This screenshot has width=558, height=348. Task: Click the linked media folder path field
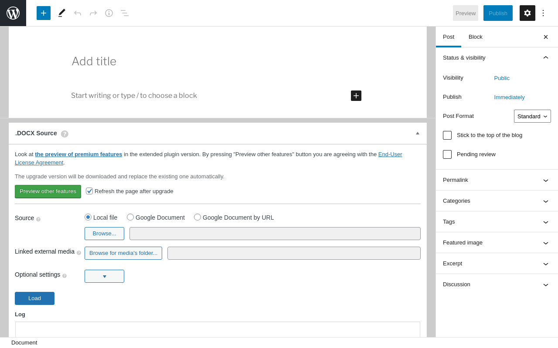click(x=294, y=253)
